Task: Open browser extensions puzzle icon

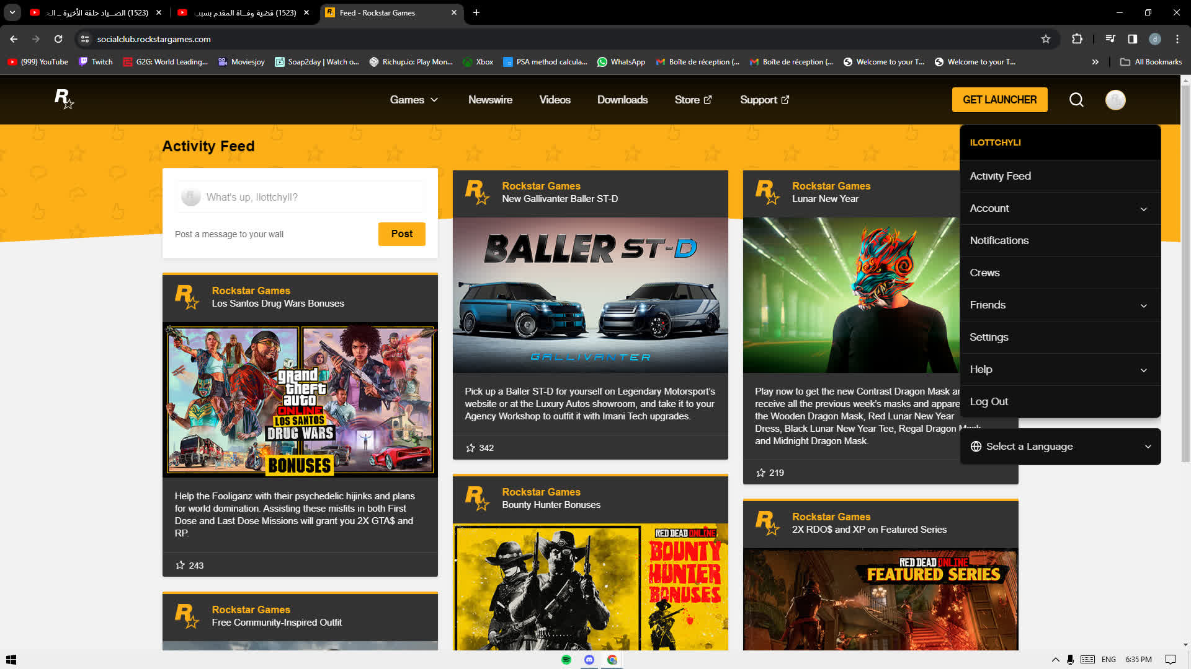Action: pyautogui.click(x=1077, y=39)
